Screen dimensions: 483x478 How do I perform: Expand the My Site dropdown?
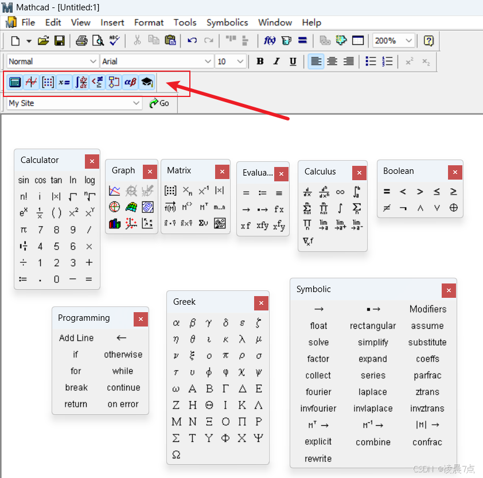point(136,103)
